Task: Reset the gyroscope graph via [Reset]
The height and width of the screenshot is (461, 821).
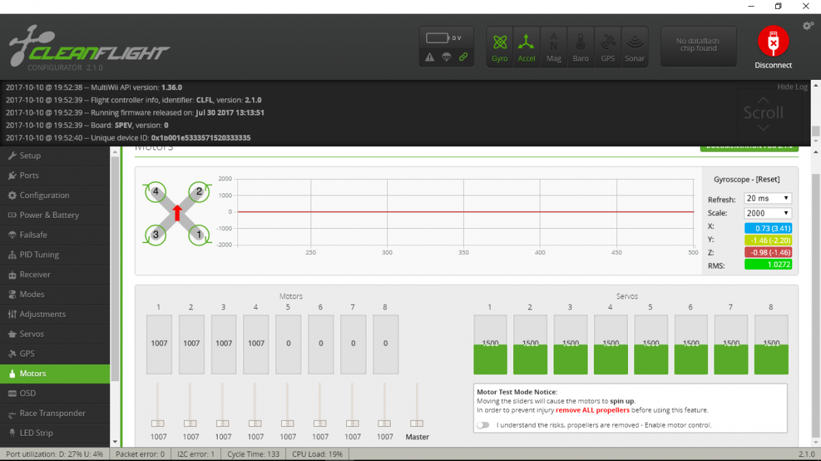Action: (x=766, y=180)
